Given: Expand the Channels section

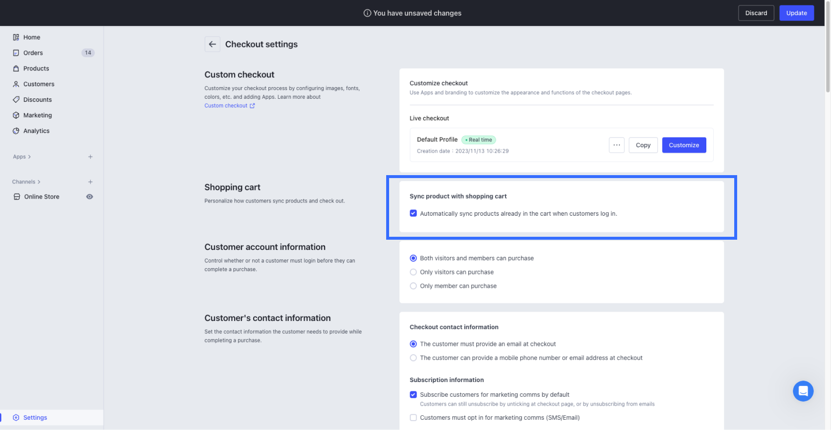Looking at the screenshot, I should pyautogui.click(x=26, y=181).
